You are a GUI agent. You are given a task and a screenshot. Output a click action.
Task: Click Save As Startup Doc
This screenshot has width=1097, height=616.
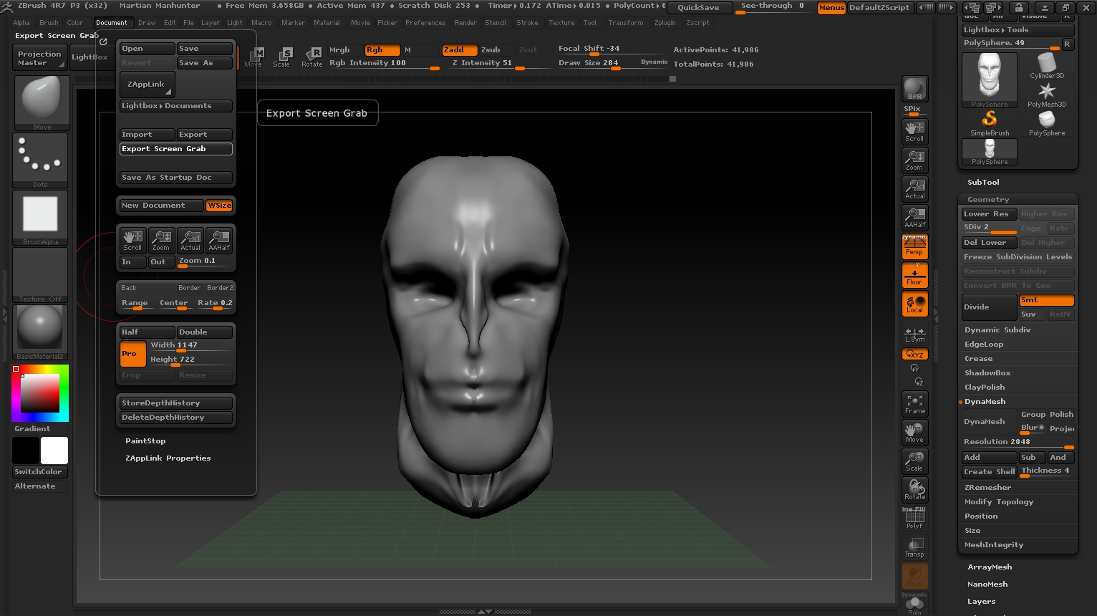tap(175, 178)
